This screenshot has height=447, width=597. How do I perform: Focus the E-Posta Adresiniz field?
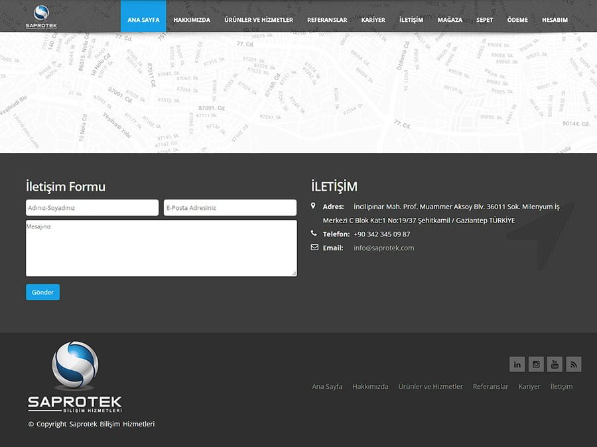click(x=230, y=208)
